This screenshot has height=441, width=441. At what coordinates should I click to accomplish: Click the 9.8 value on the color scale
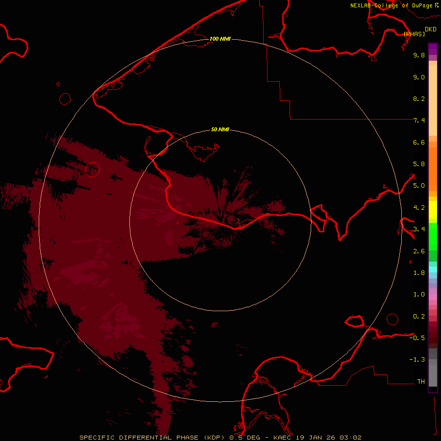click(x=419, y=55)
